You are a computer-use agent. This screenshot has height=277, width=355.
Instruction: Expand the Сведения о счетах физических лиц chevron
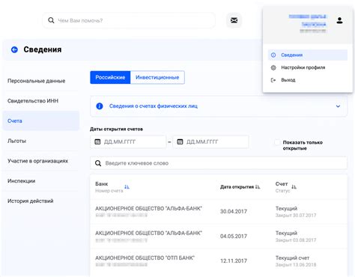pos(338,106)
